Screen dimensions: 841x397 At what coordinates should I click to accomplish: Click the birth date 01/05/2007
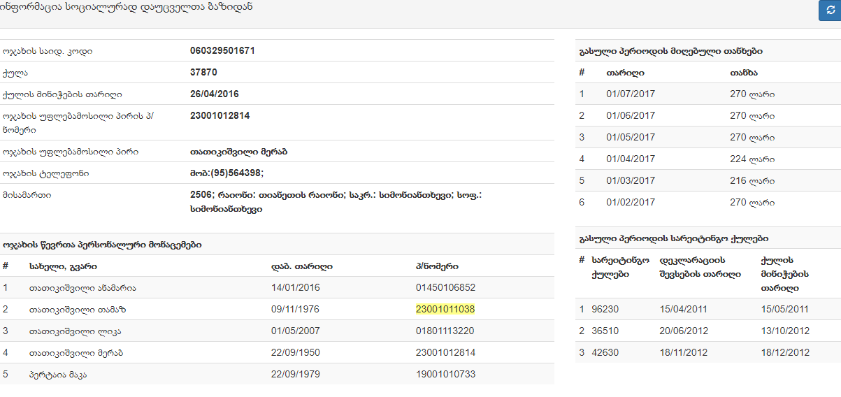295,331
